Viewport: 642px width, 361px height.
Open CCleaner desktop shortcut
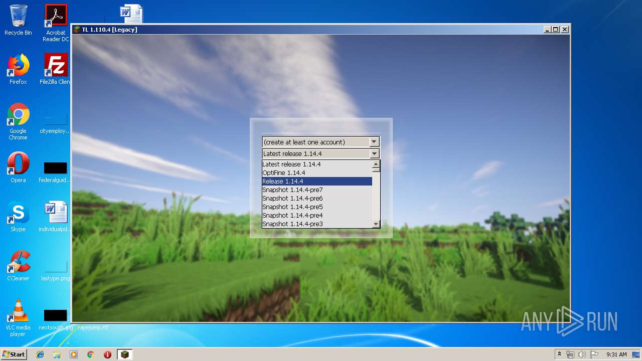point(18,266)
